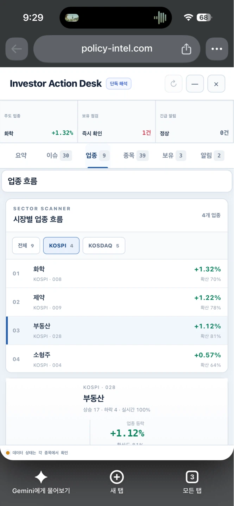Tap the policy-intel.com address bar

pyautogui.click(x=117, y=49)
